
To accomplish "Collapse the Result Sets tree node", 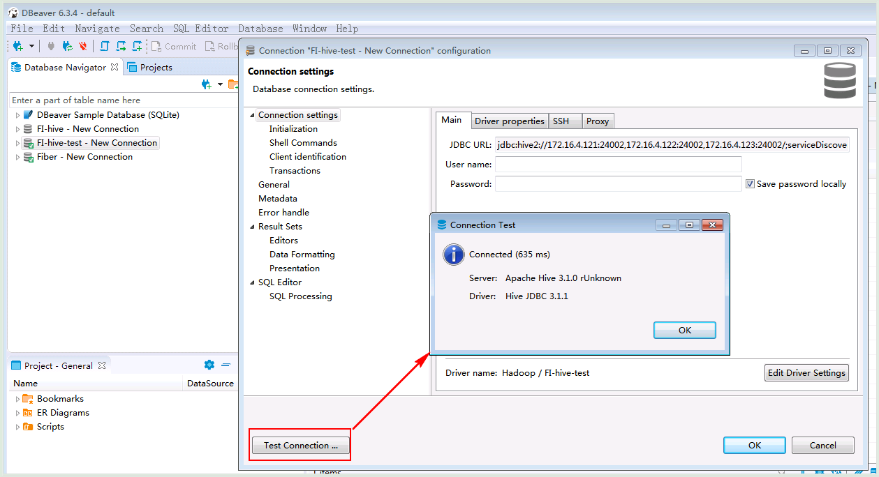I will pyautogui.click(x=252, y=227).
